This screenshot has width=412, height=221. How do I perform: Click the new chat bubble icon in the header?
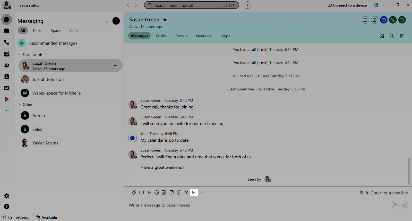click(365, 20)
